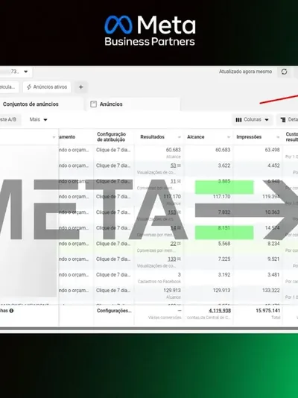The height and width of the screenshot is (398, 298).
Task: Click the Colunas columns icon
Action: coord(238,120)
